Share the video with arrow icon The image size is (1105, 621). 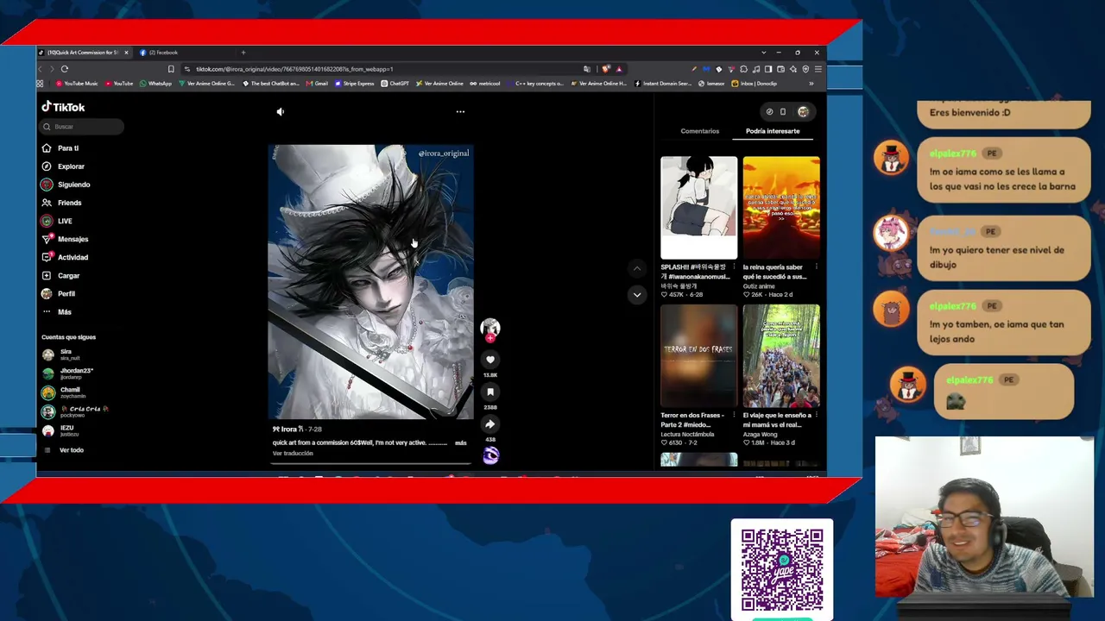[490, 423]
